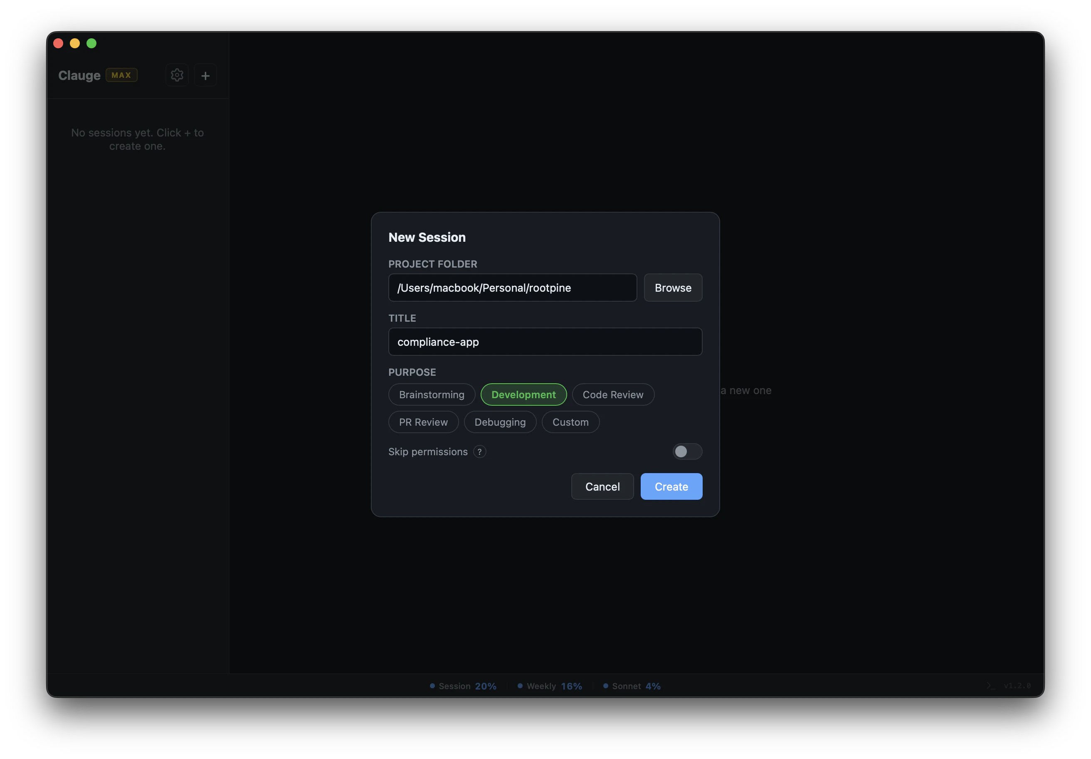Click the terminal icon in status bar
1091x759 pixels.
[990, 685]
